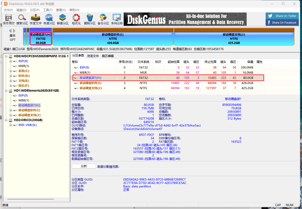
Task: Open the 查看(V) menu
Action: (x=61, y=10)
